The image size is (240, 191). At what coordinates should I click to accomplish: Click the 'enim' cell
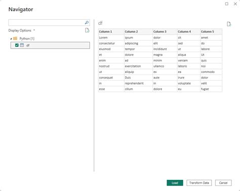(x=111, y=60)
